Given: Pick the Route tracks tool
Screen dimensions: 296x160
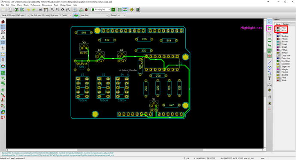Looking at the screenshot, I should click(269, 45).
